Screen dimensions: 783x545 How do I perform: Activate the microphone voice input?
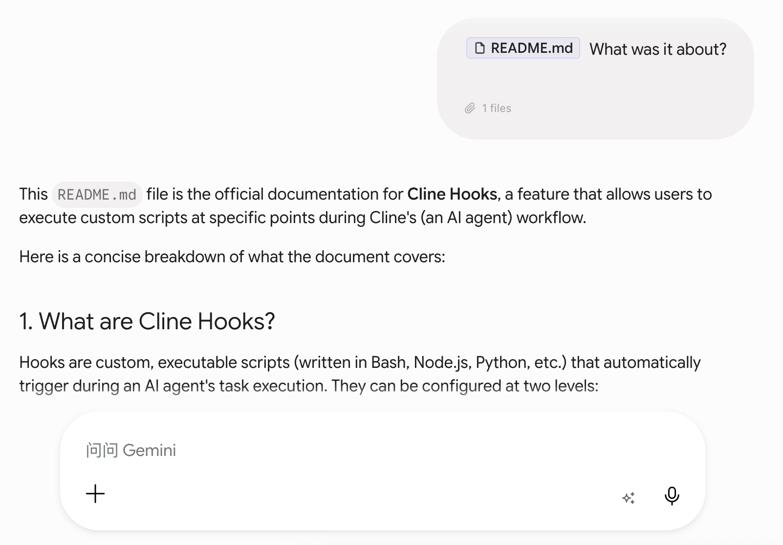click(x=672, y=496)
